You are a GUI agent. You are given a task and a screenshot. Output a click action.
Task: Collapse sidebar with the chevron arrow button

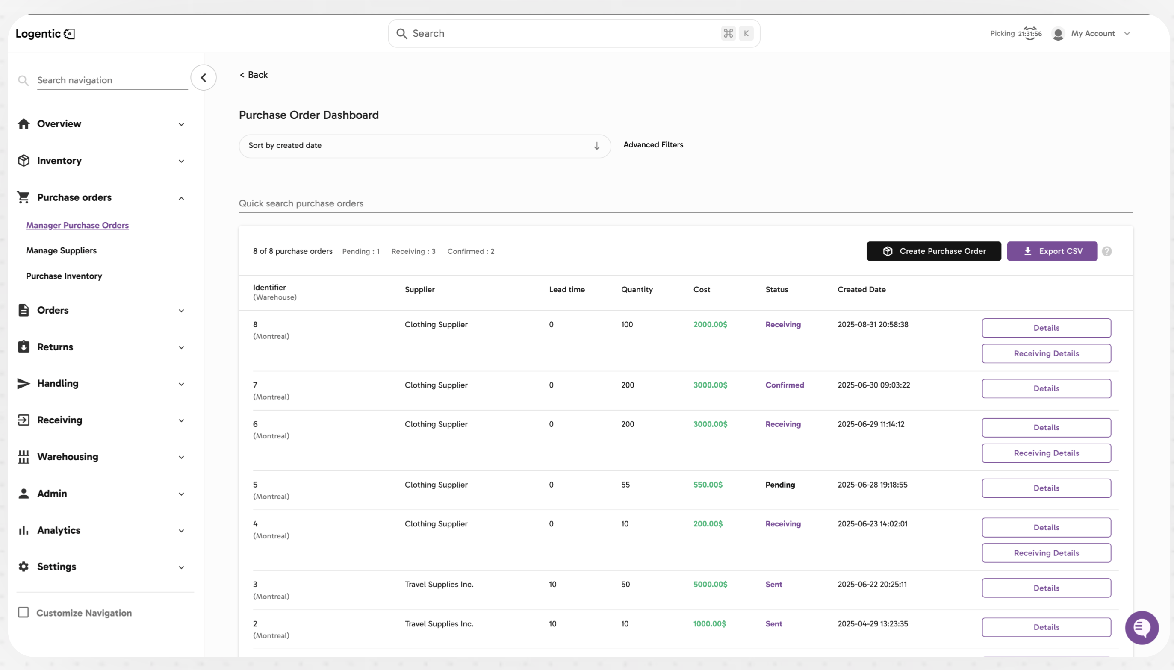(x=204, y=78)
